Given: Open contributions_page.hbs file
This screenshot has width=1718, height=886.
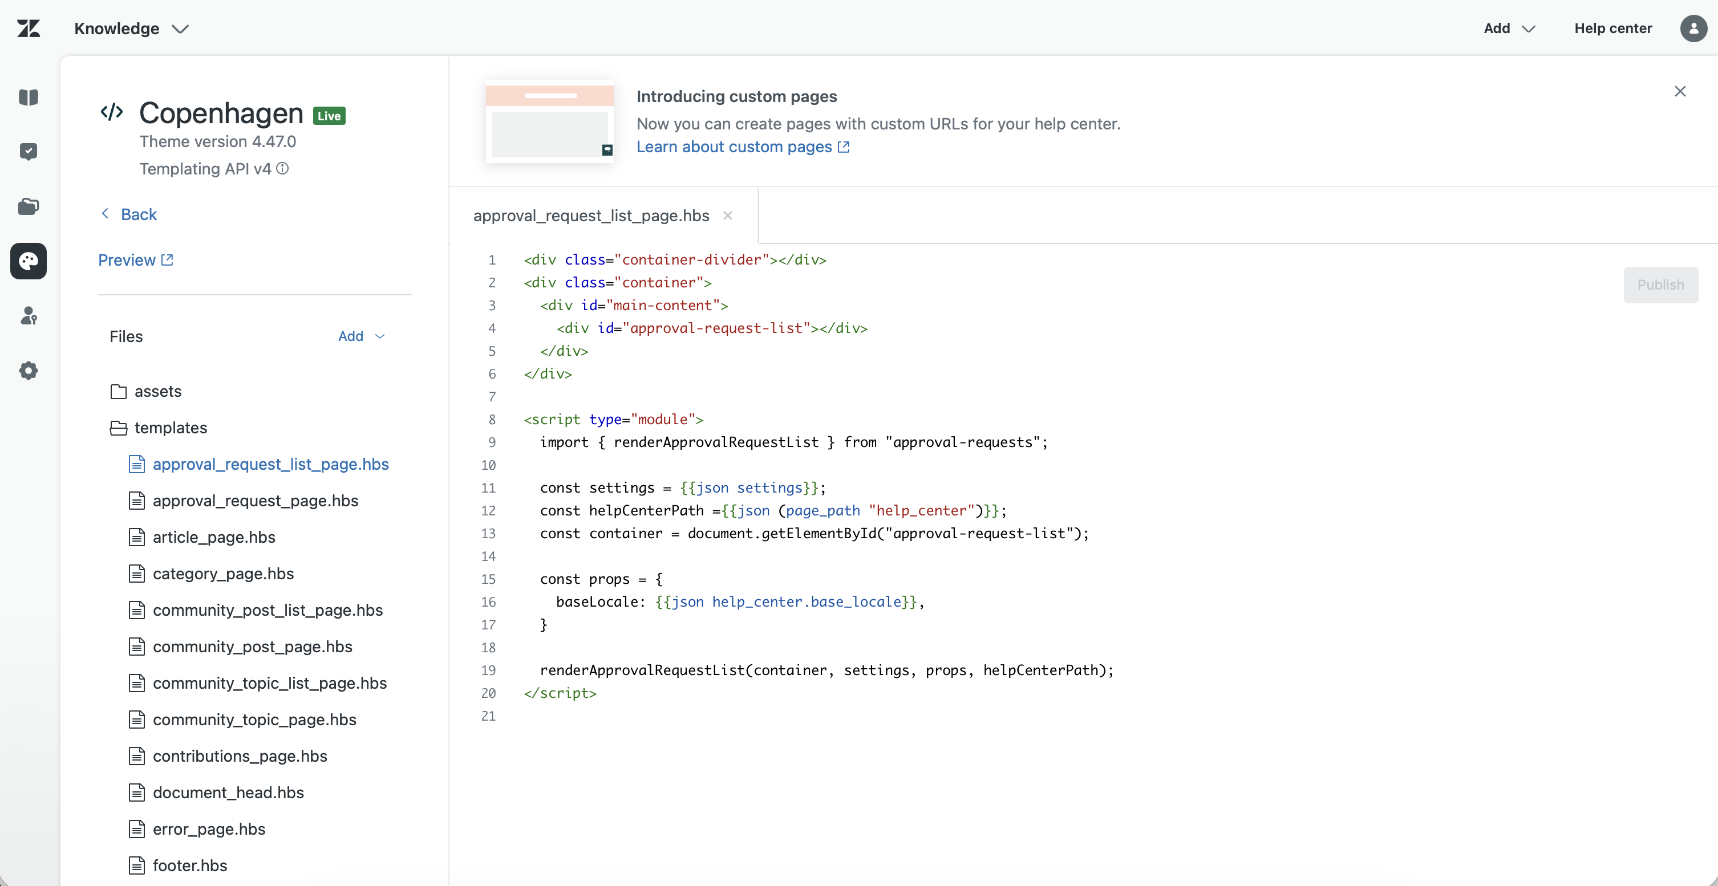Looking at the screenshot, I should [228, 756].
